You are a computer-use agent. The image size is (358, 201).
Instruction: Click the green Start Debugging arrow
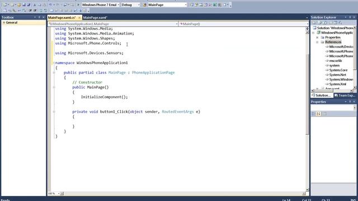tap(78, 5)
